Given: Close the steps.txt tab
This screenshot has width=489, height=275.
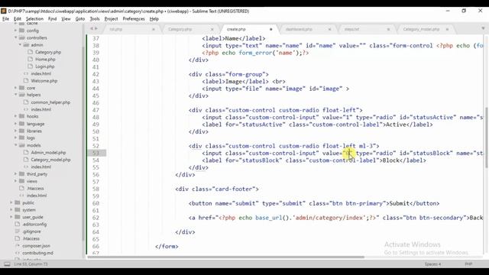Looking at the screenshot, I should [x=388, y=29].
